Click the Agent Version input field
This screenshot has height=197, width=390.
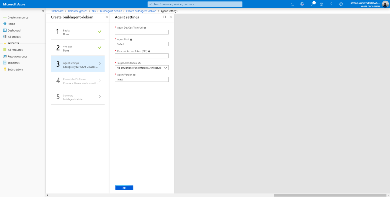point(142,79)
